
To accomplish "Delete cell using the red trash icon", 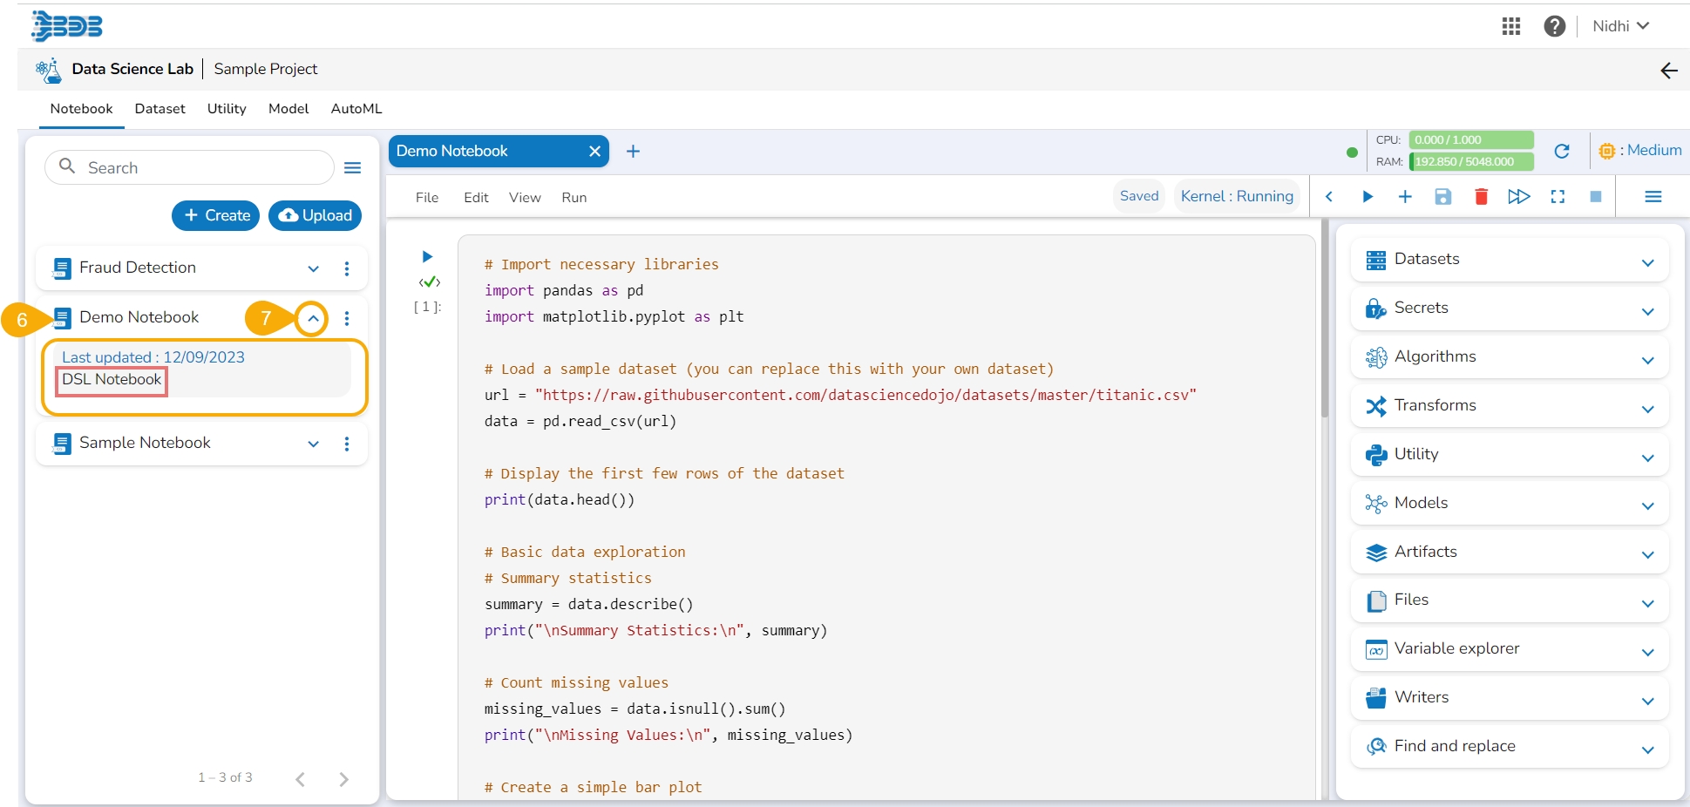I will tap(1480, 197).
